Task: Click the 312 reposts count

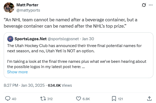Action: (x=50, y=99)
